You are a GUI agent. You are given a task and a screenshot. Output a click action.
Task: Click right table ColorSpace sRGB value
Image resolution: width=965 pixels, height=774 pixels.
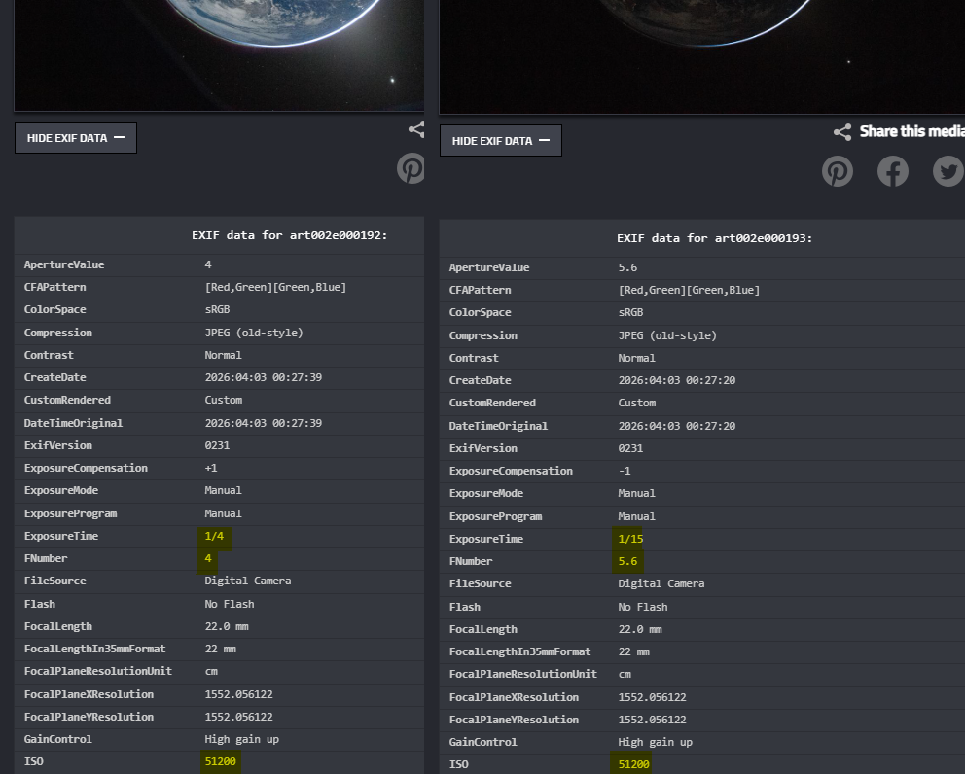point(630,312)
